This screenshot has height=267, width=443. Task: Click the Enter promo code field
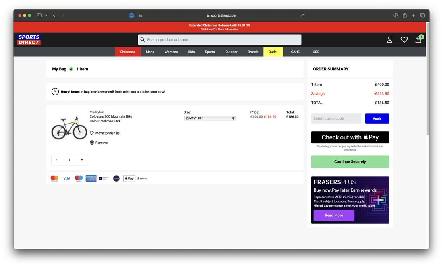click(x=336, y=118)
